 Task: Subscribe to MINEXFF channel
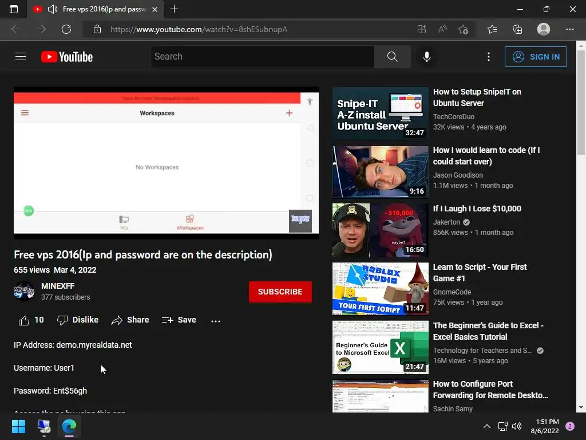280,292
